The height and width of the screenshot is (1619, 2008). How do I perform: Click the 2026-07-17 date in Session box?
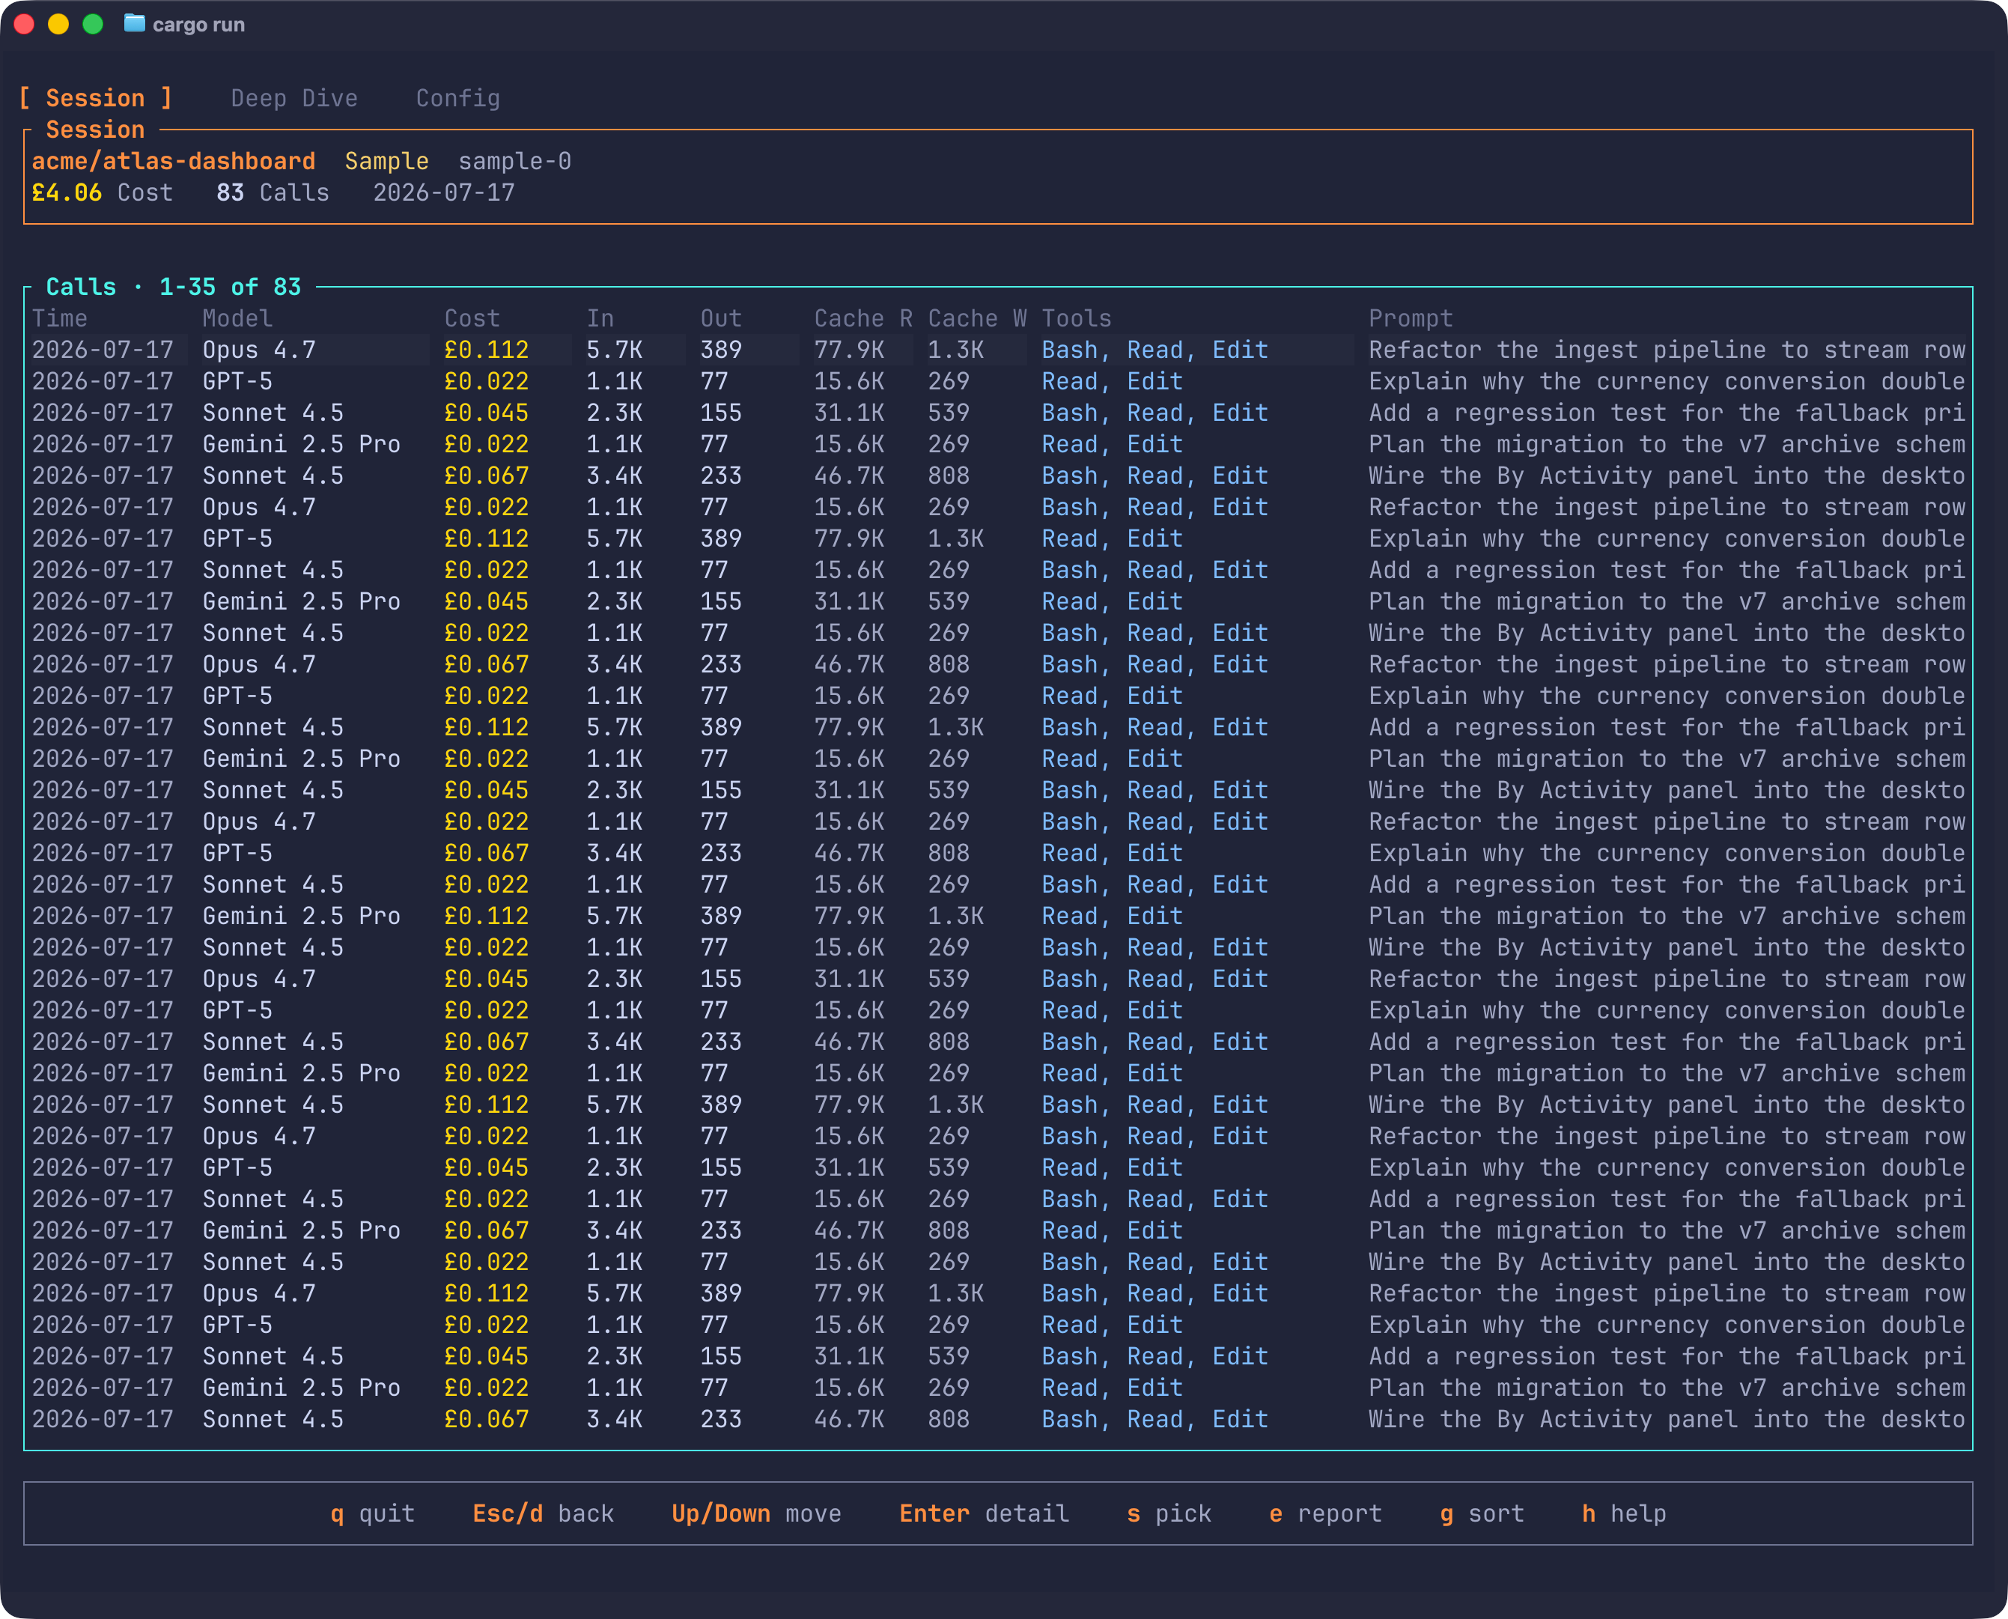pos(444,192)
